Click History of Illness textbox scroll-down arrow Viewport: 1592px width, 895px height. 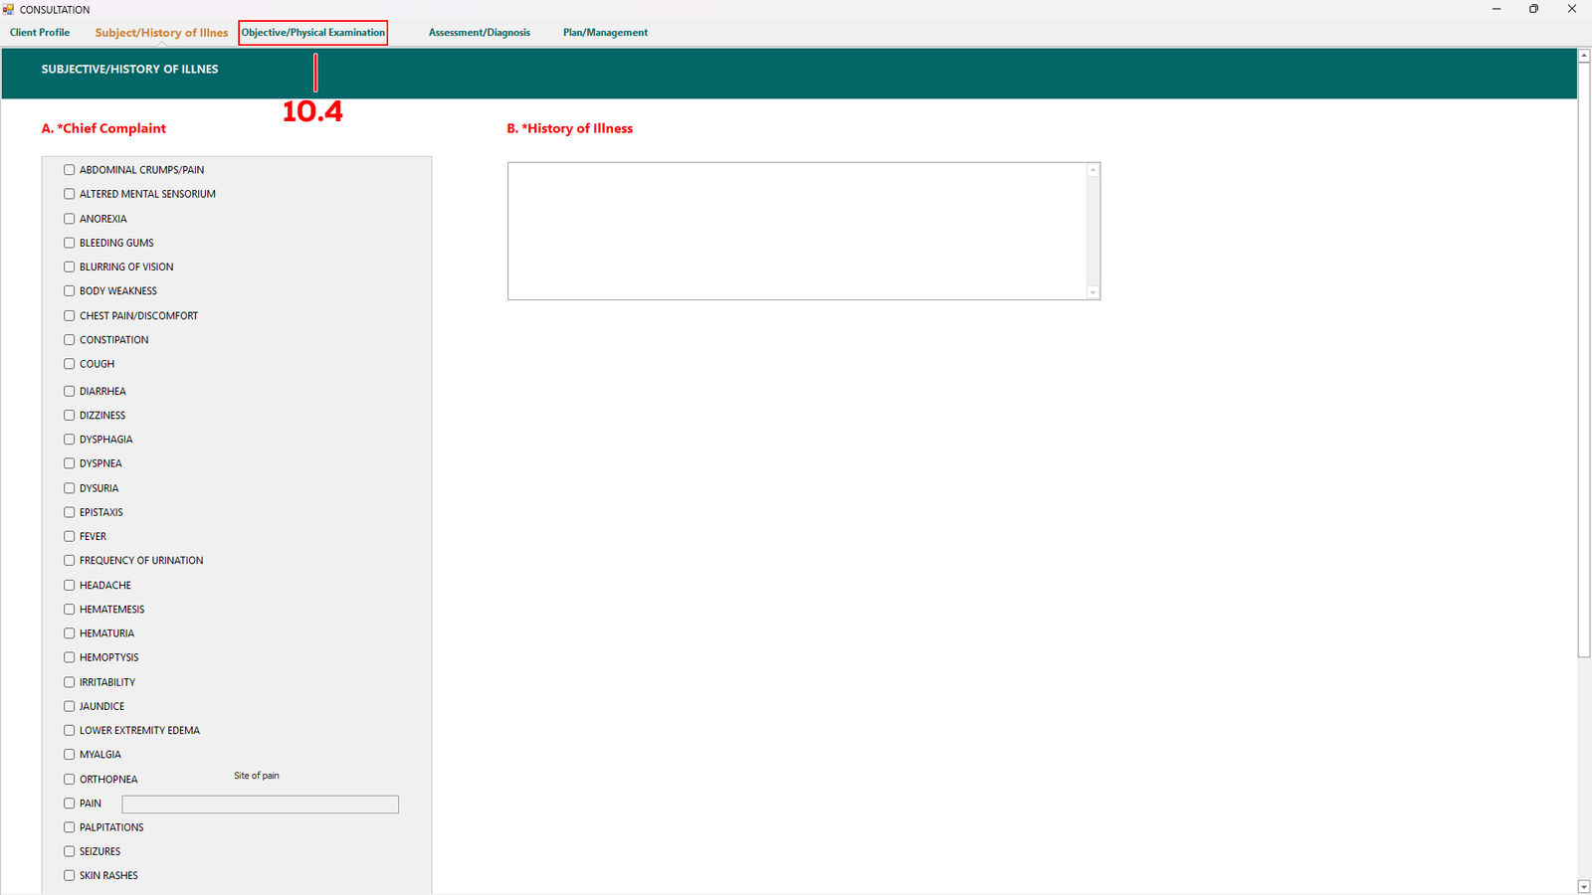tap(1093, 292)
